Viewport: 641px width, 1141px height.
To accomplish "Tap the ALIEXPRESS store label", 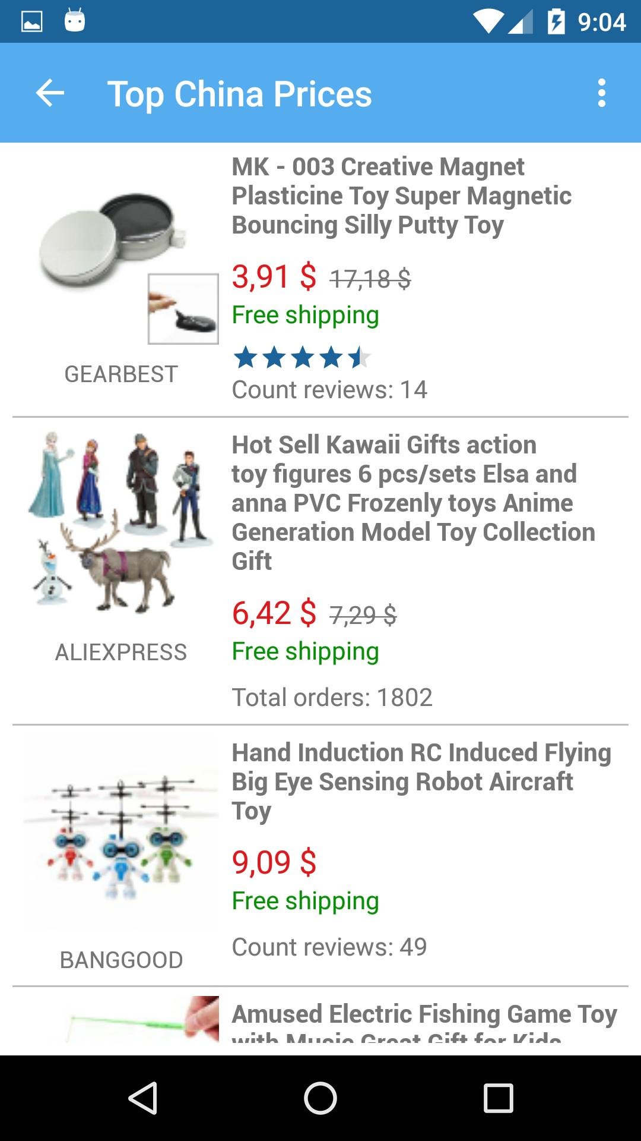I will 121,653.
